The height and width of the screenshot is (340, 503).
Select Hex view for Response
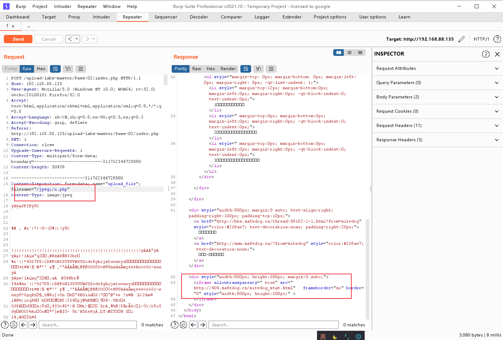[211, 69]
